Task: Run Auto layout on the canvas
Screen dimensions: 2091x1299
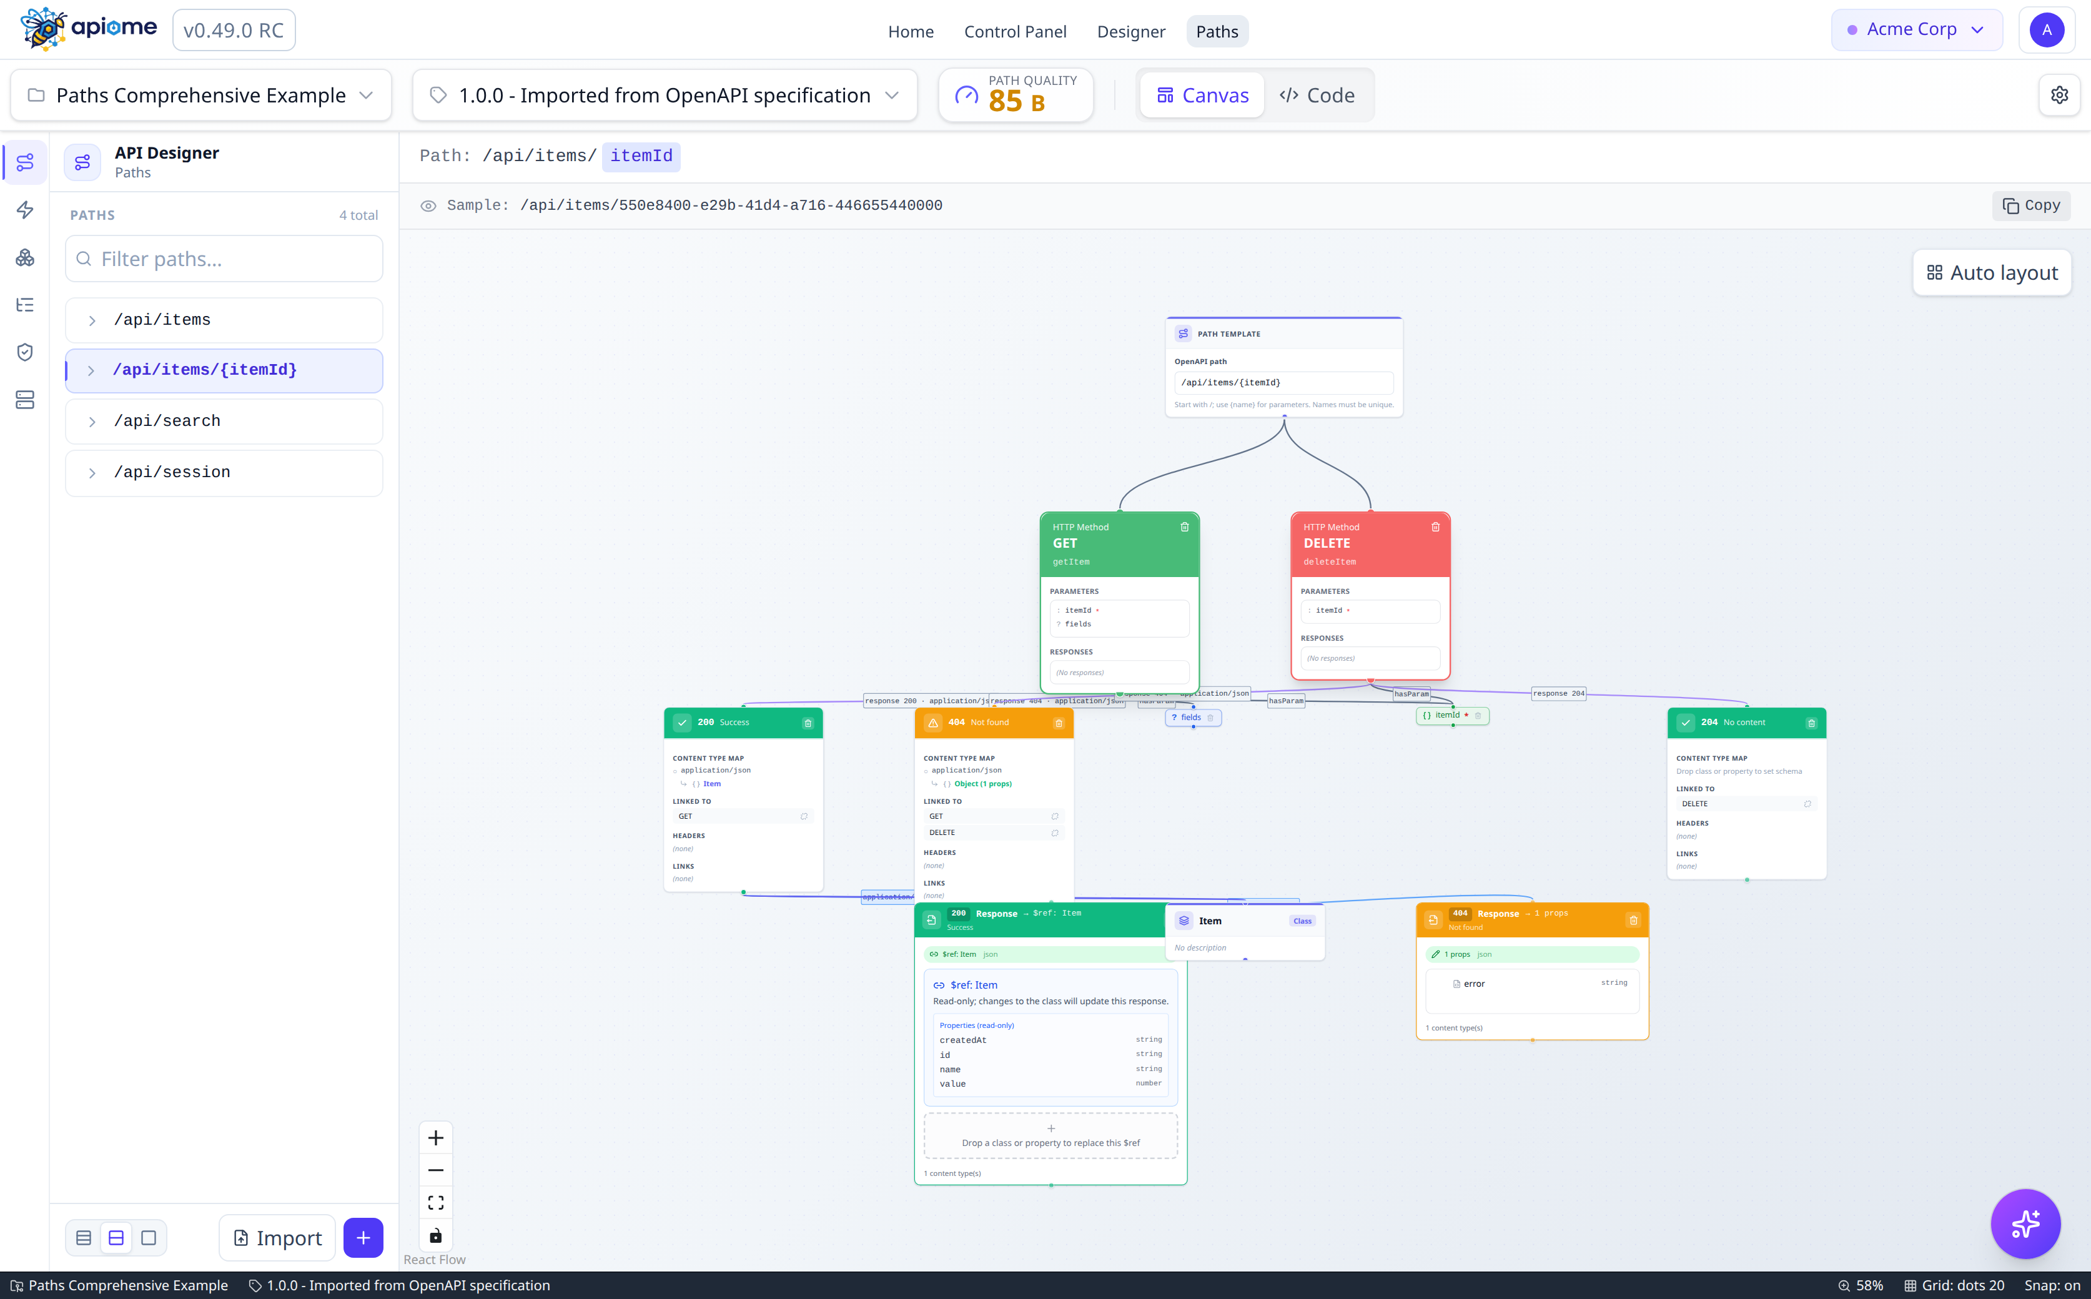Action: coord(1991,273)
